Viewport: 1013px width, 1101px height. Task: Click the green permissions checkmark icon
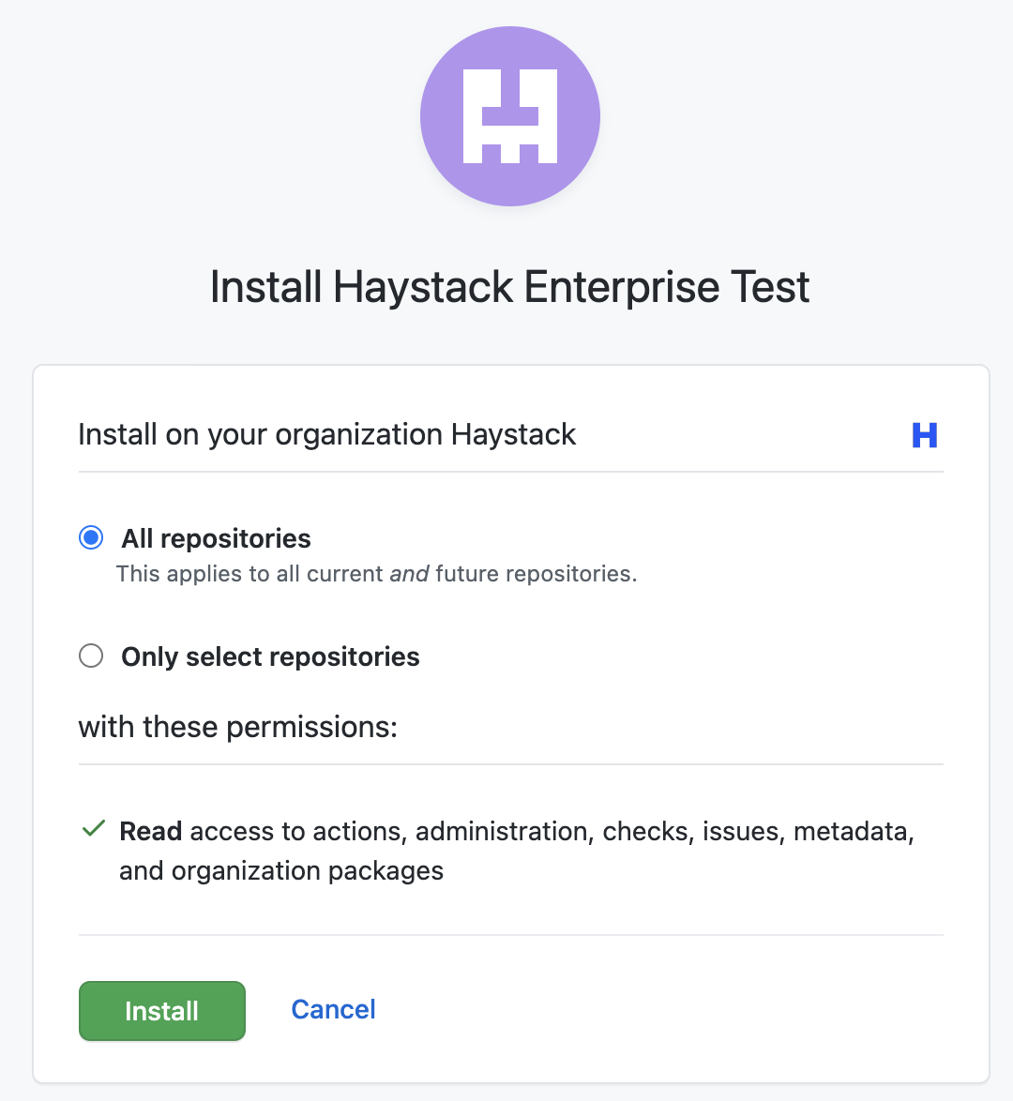(x=94, y=830)
